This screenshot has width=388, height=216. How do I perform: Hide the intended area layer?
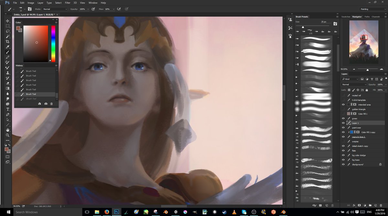(x=343, y=104)
